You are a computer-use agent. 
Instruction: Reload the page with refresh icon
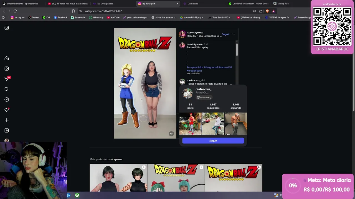click(15, 11)
